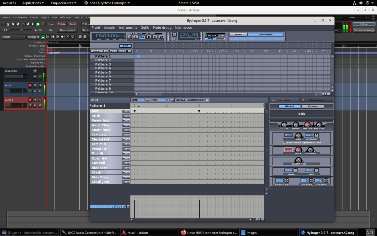This screenshot has width=377, height=236.
Task: Click the Attack knob
Action: 284,125
